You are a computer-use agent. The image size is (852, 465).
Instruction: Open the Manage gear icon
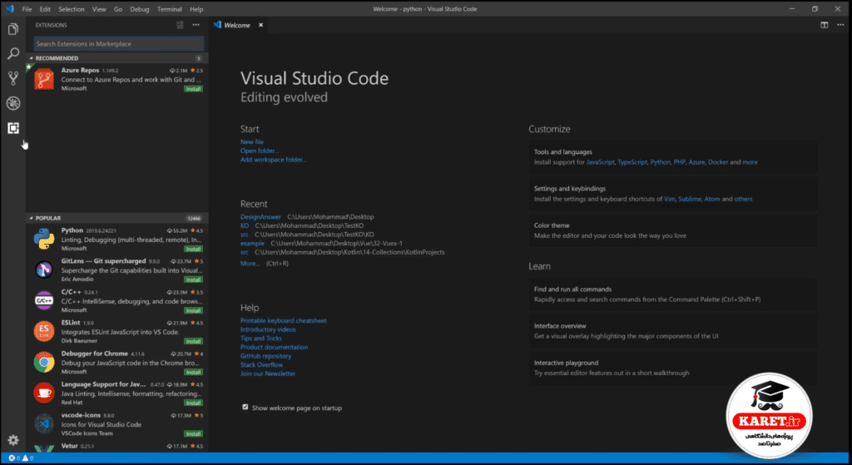coord(13,440)
